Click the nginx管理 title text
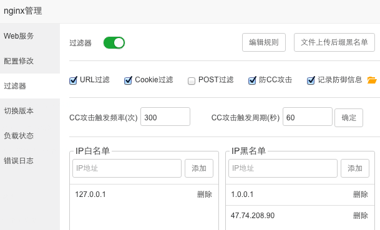 point(23,11)
